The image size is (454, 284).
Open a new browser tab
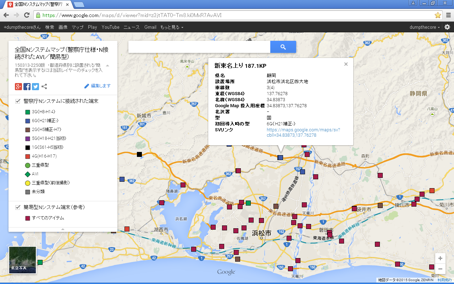[x=79, y=5]
